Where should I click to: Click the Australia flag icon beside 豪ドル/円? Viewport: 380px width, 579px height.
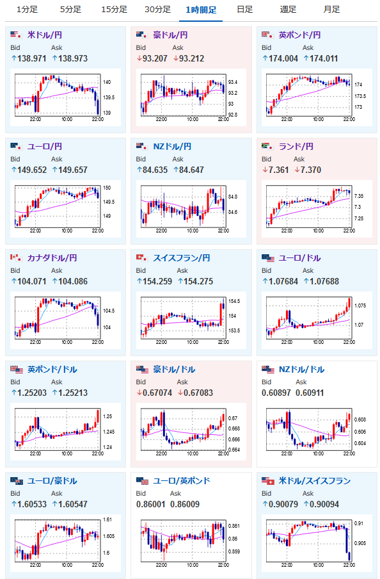click(x=142, y=35)
